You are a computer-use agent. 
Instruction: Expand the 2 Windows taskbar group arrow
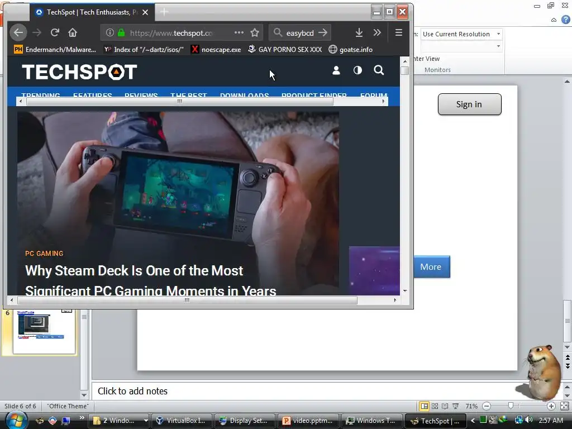(146, 421)
